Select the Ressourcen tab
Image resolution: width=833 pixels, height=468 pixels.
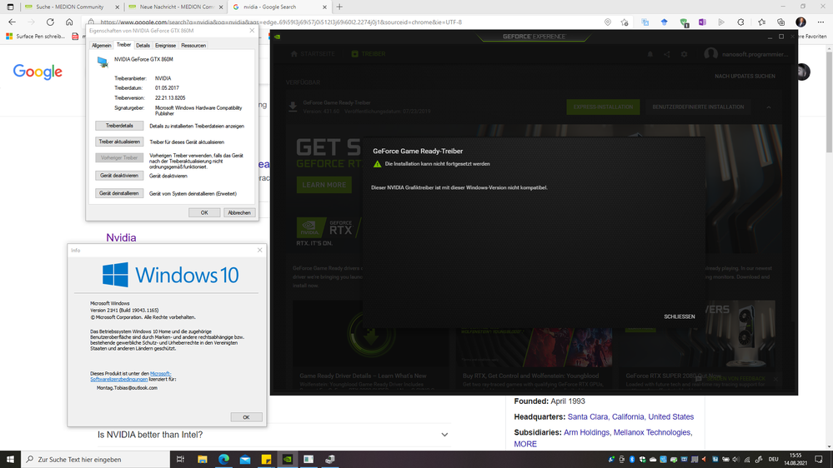[x=193, y=45]
